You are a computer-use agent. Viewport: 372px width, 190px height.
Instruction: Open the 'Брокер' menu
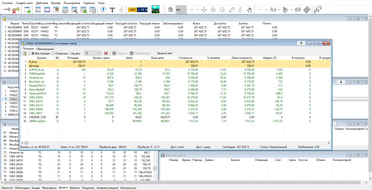[x=56, y=3]
